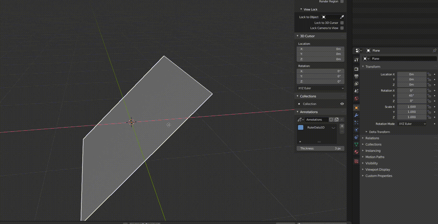The image size is (438, 224).
Task: Open the Physics properties tab
Action: [356, 130]
